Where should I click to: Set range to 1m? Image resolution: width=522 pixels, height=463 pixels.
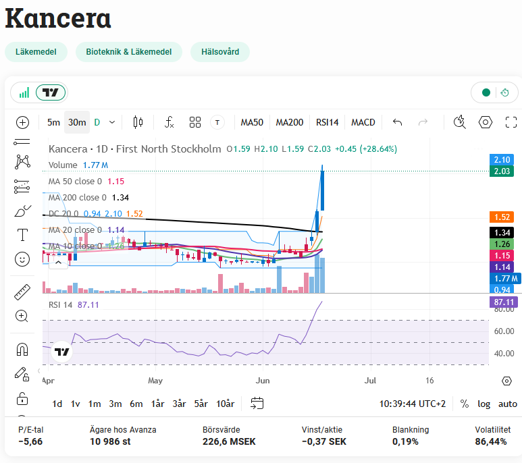tap(95, 404)
